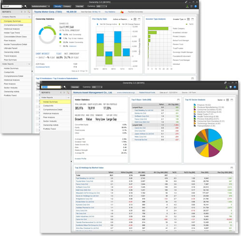
Task: Open Portfolio Trend in front window sidebar
Action: click(49, 129)
